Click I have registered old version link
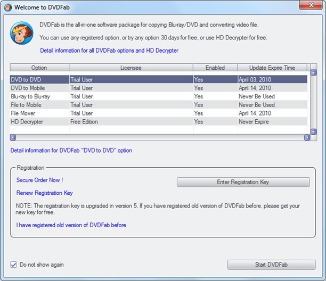The image size is (326, 281). point(71,225)
